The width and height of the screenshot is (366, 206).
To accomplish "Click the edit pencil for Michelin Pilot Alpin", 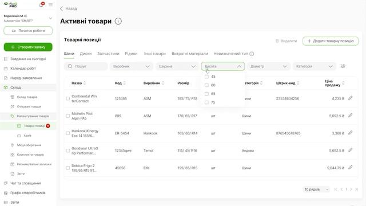I will click(350, 116).
